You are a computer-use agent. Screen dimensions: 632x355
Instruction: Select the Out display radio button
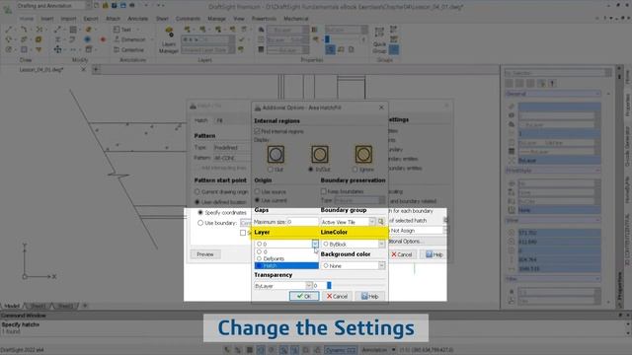click(x=270, y=170)
